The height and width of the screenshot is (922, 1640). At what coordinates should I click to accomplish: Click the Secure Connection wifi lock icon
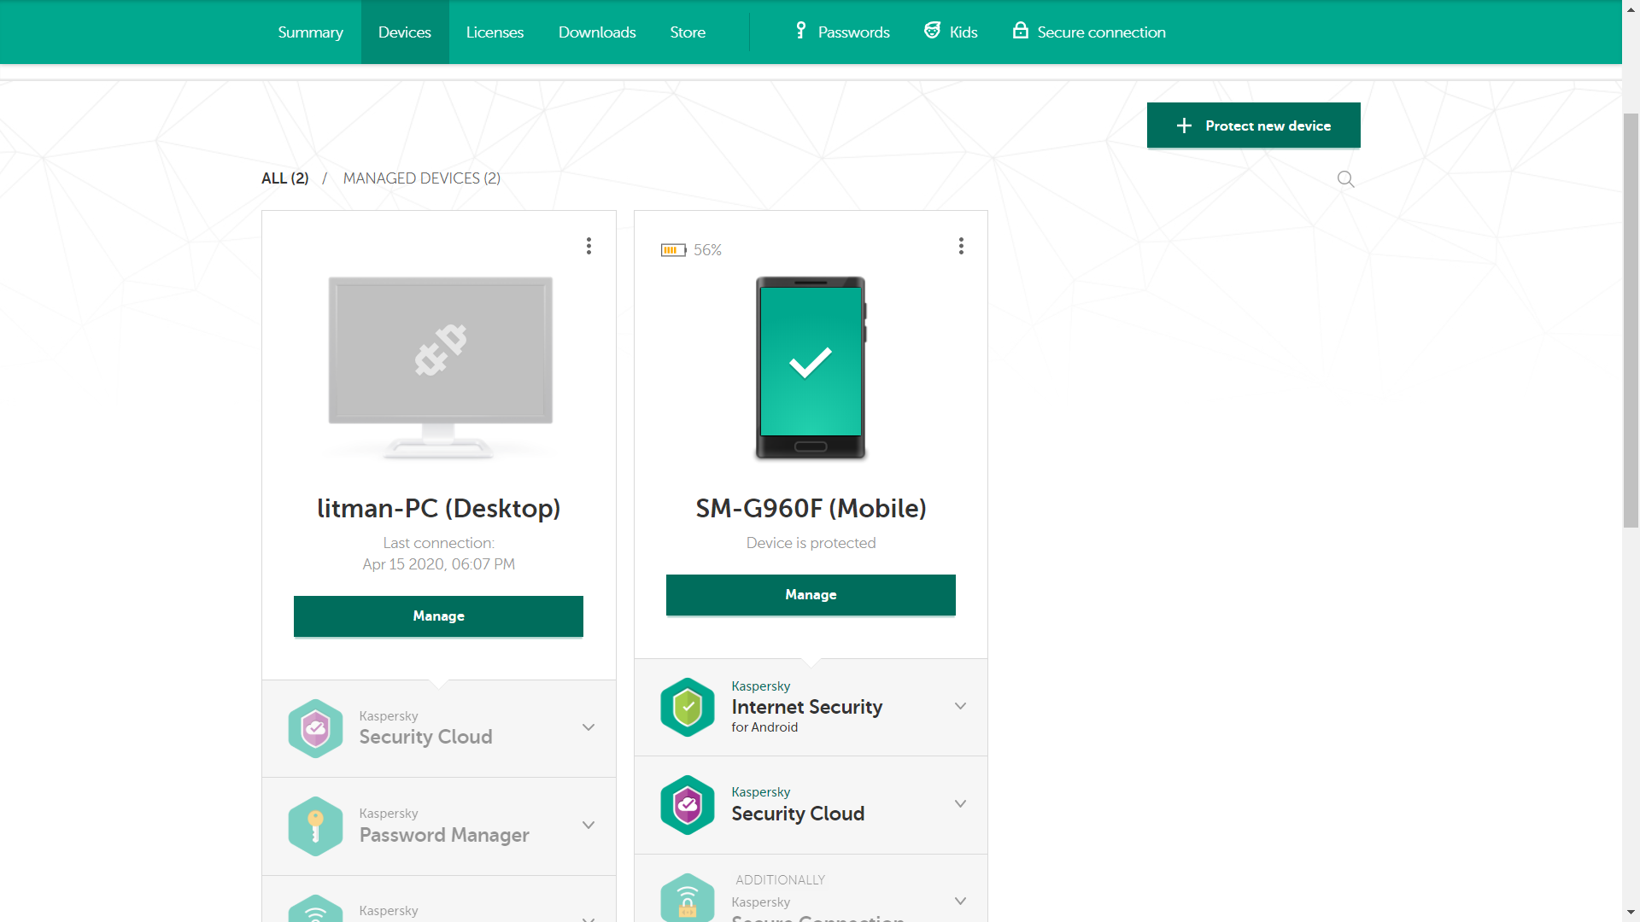click(x=688, y=898)
